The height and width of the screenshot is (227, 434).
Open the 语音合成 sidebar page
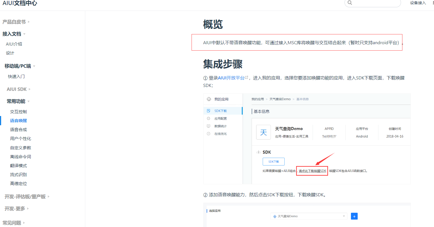click(x=18, y=129)
